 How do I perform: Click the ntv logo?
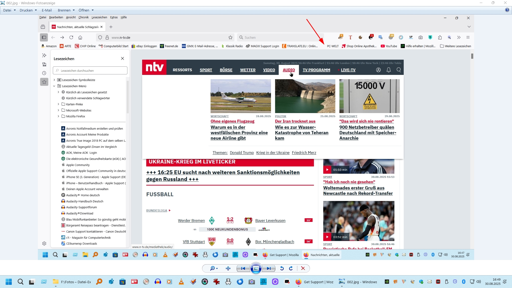154,67
